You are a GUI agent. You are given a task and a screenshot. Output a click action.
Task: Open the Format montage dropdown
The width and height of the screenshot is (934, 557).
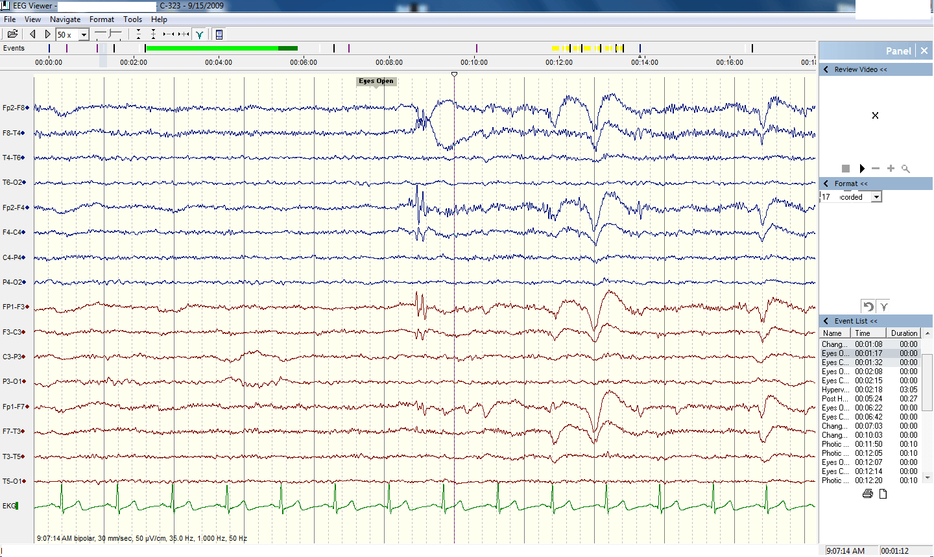pyautogui.click(x=876, y=197)
